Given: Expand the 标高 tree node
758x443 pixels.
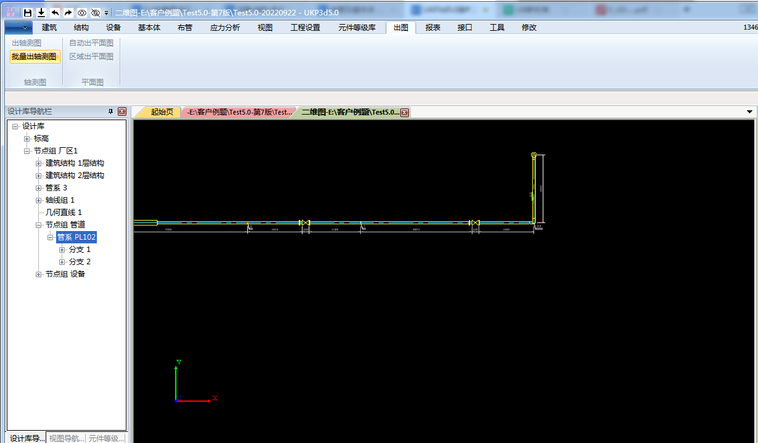Looking at the screenshot, I should point(27,139).
